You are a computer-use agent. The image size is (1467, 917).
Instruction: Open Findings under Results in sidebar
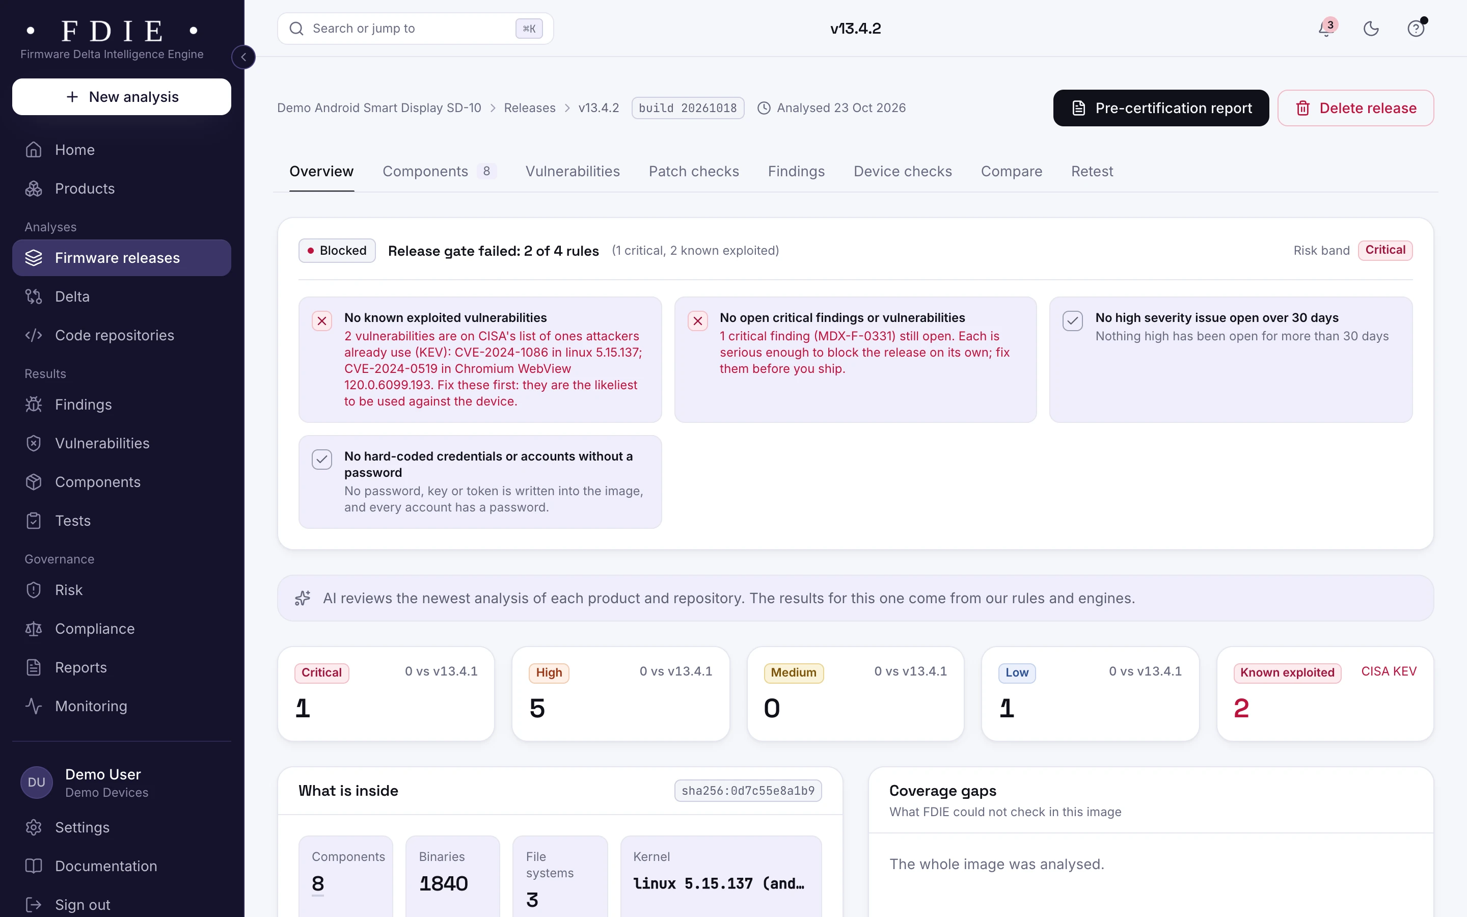coord(122,404)
